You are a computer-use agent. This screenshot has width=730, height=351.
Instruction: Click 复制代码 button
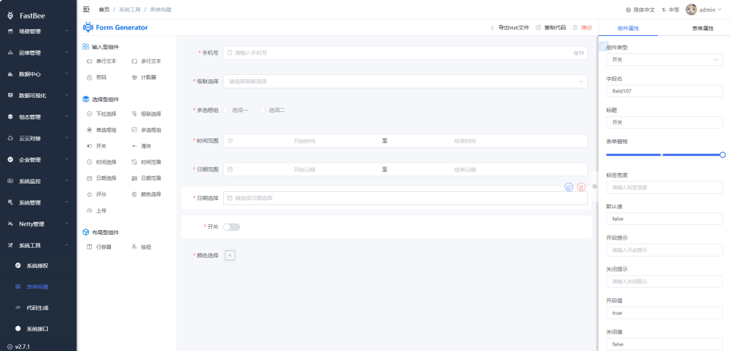pyautogui.click(x=551, y=28)
